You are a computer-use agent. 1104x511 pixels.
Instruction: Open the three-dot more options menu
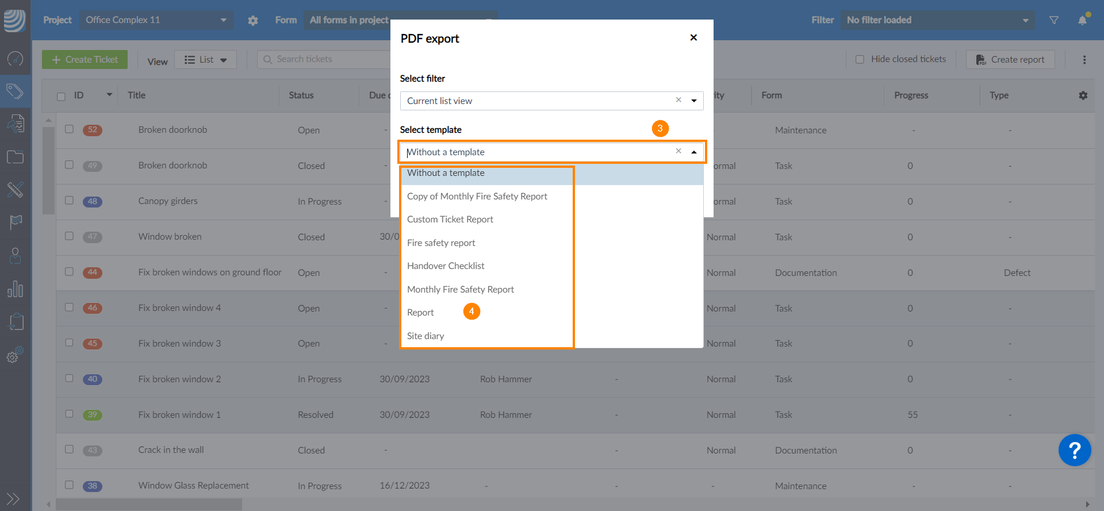(1084, 60)
